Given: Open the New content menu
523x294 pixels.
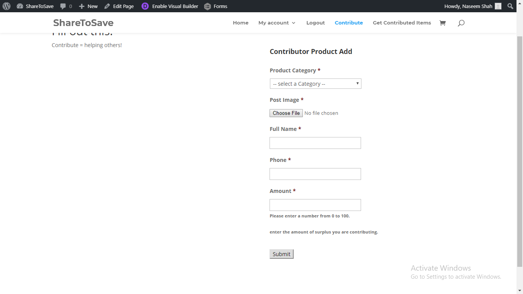Looking at the screenshot, I should click(88, 6).
